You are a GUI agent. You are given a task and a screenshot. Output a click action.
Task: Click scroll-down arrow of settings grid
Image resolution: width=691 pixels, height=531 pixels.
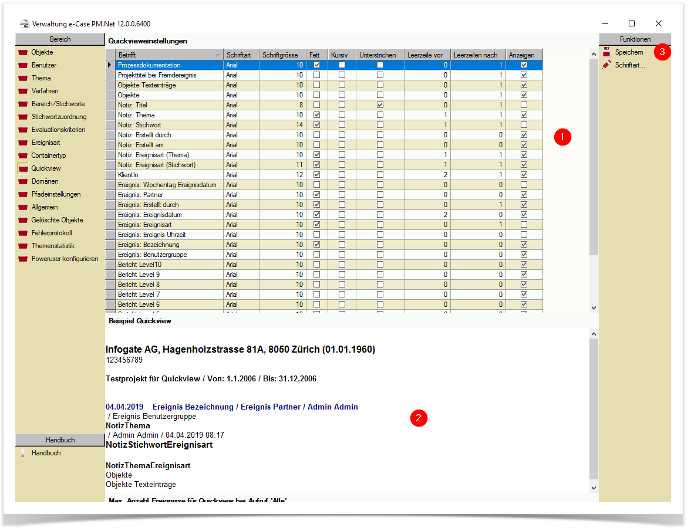click(x=594, y=308)
